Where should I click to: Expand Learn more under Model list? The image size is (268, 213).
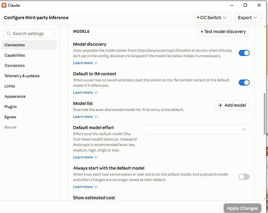point(85,117)
